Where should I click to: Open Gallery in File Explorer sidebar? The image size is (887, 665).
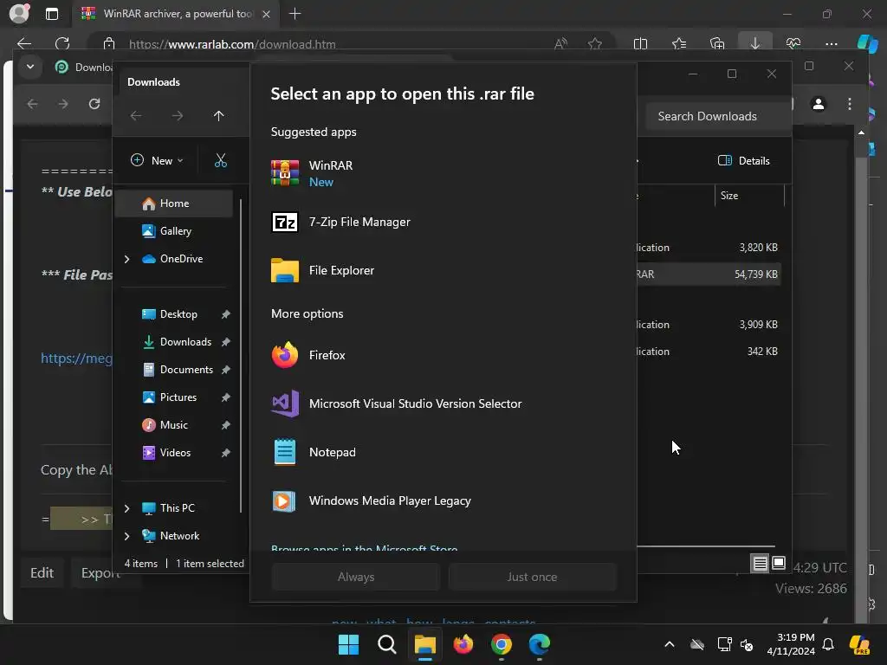point(174,230)
